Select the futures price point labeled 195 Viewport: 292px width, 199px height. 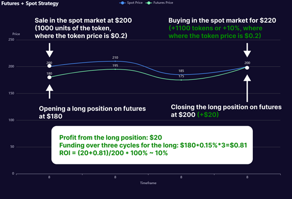(115, 69)
